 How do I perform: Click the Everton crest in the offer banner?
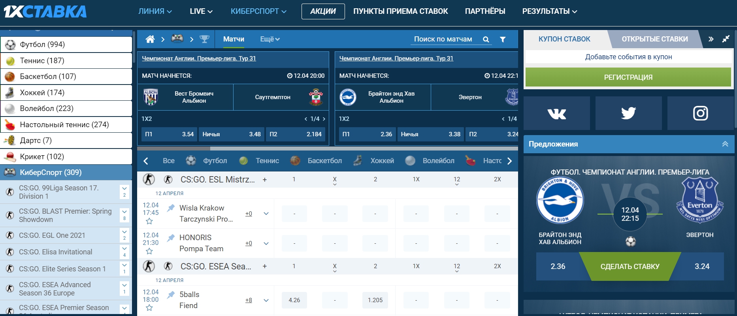[x=700, y=200]
